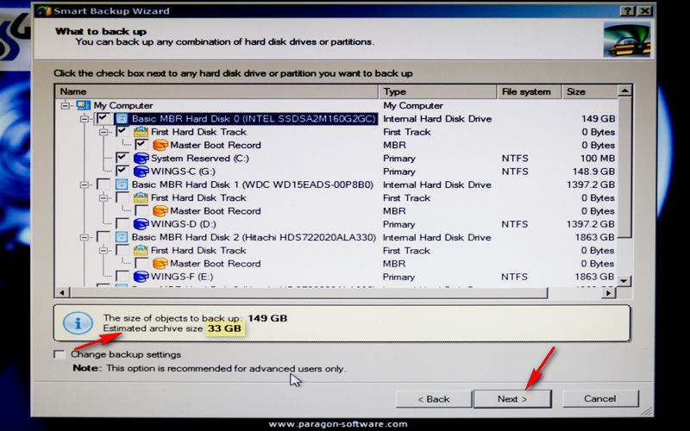Screen dimensions: 690x431
Task: Collapse Basic MBR Hard Disk 2 node
Action: (x=85, y=238)
